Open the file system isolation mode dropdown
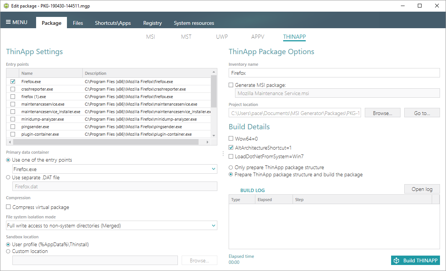 111,226
